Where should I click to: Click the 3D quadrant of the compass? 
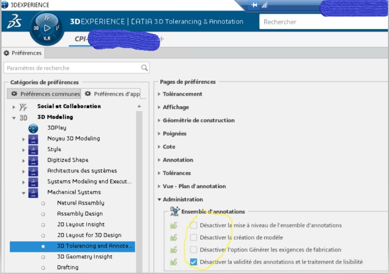click(36, 28)
